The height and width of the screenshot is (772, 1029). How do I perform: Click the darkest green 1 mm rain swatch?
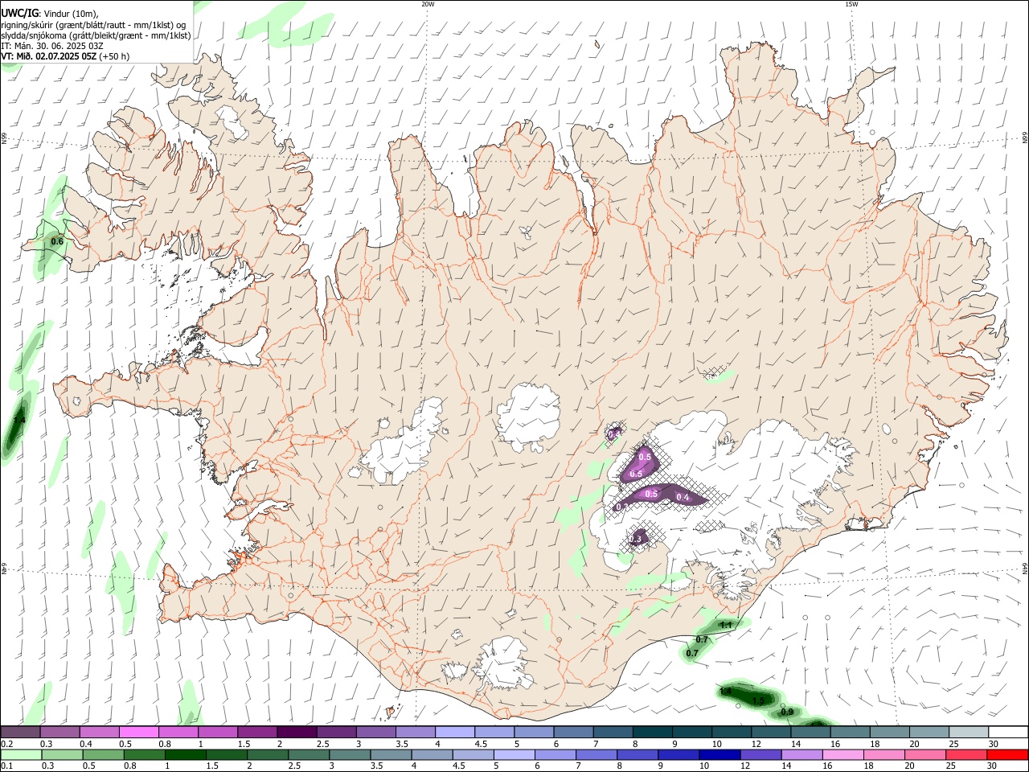[x=185, y=755]
